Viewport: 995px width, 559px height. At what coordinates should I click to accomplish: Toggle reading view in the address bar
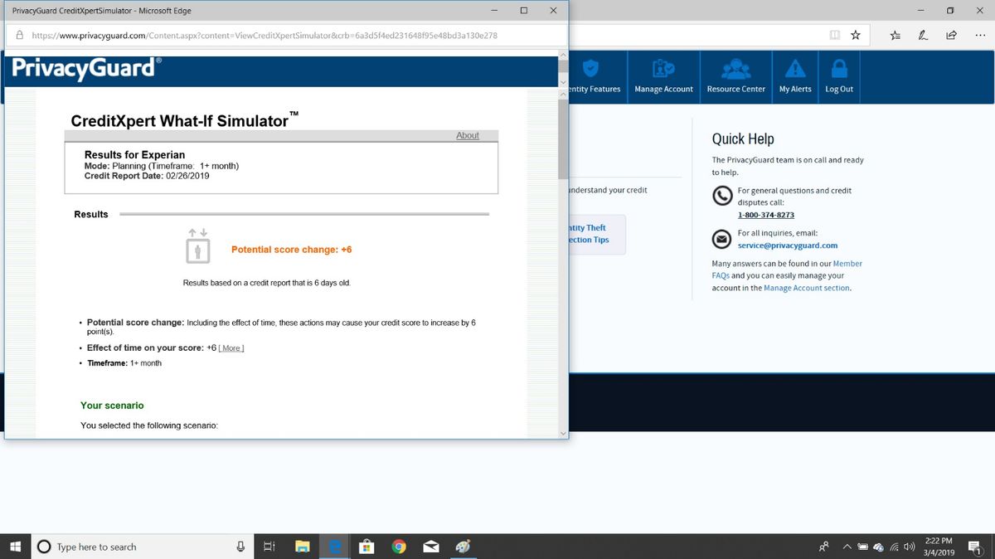[835, 35]
